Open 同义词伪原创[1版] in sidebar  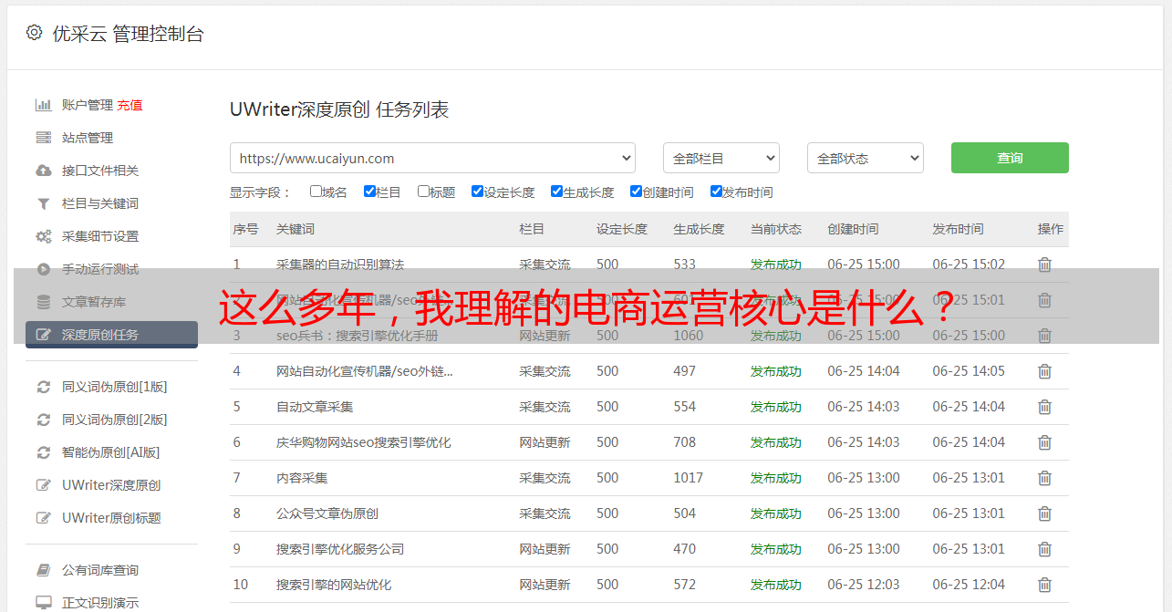[x=114, y=387]
